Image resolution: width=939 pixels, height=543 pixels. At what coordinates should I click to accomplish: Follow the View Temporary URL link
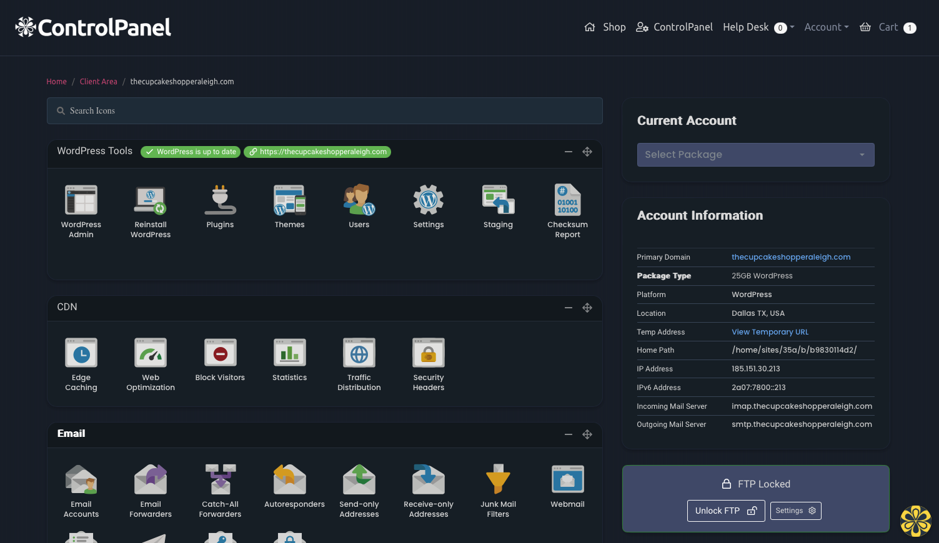click(770, 332)
